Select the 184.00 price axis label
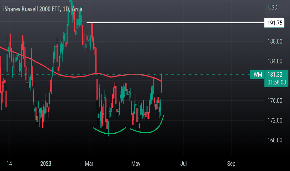 275,61
